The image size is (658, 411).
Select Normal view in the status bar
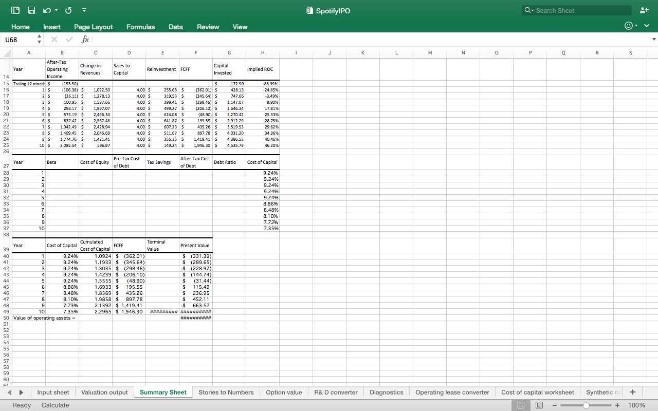[521, 405]
